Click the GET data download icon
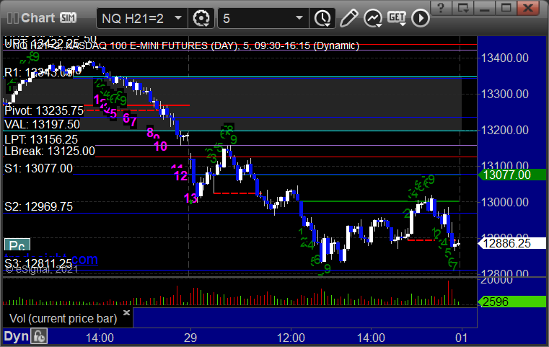The width and height of the screenshot is (549, 347). [397, 18]
